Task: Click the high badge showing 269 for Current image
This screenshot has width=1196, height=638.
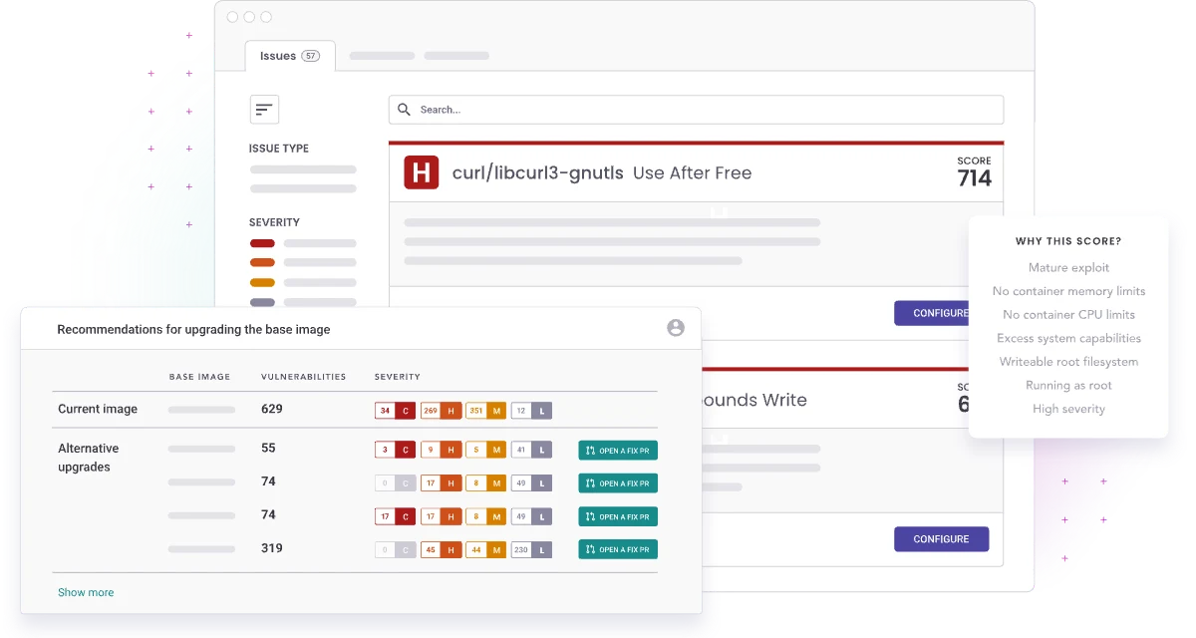Action: [440, 410]
